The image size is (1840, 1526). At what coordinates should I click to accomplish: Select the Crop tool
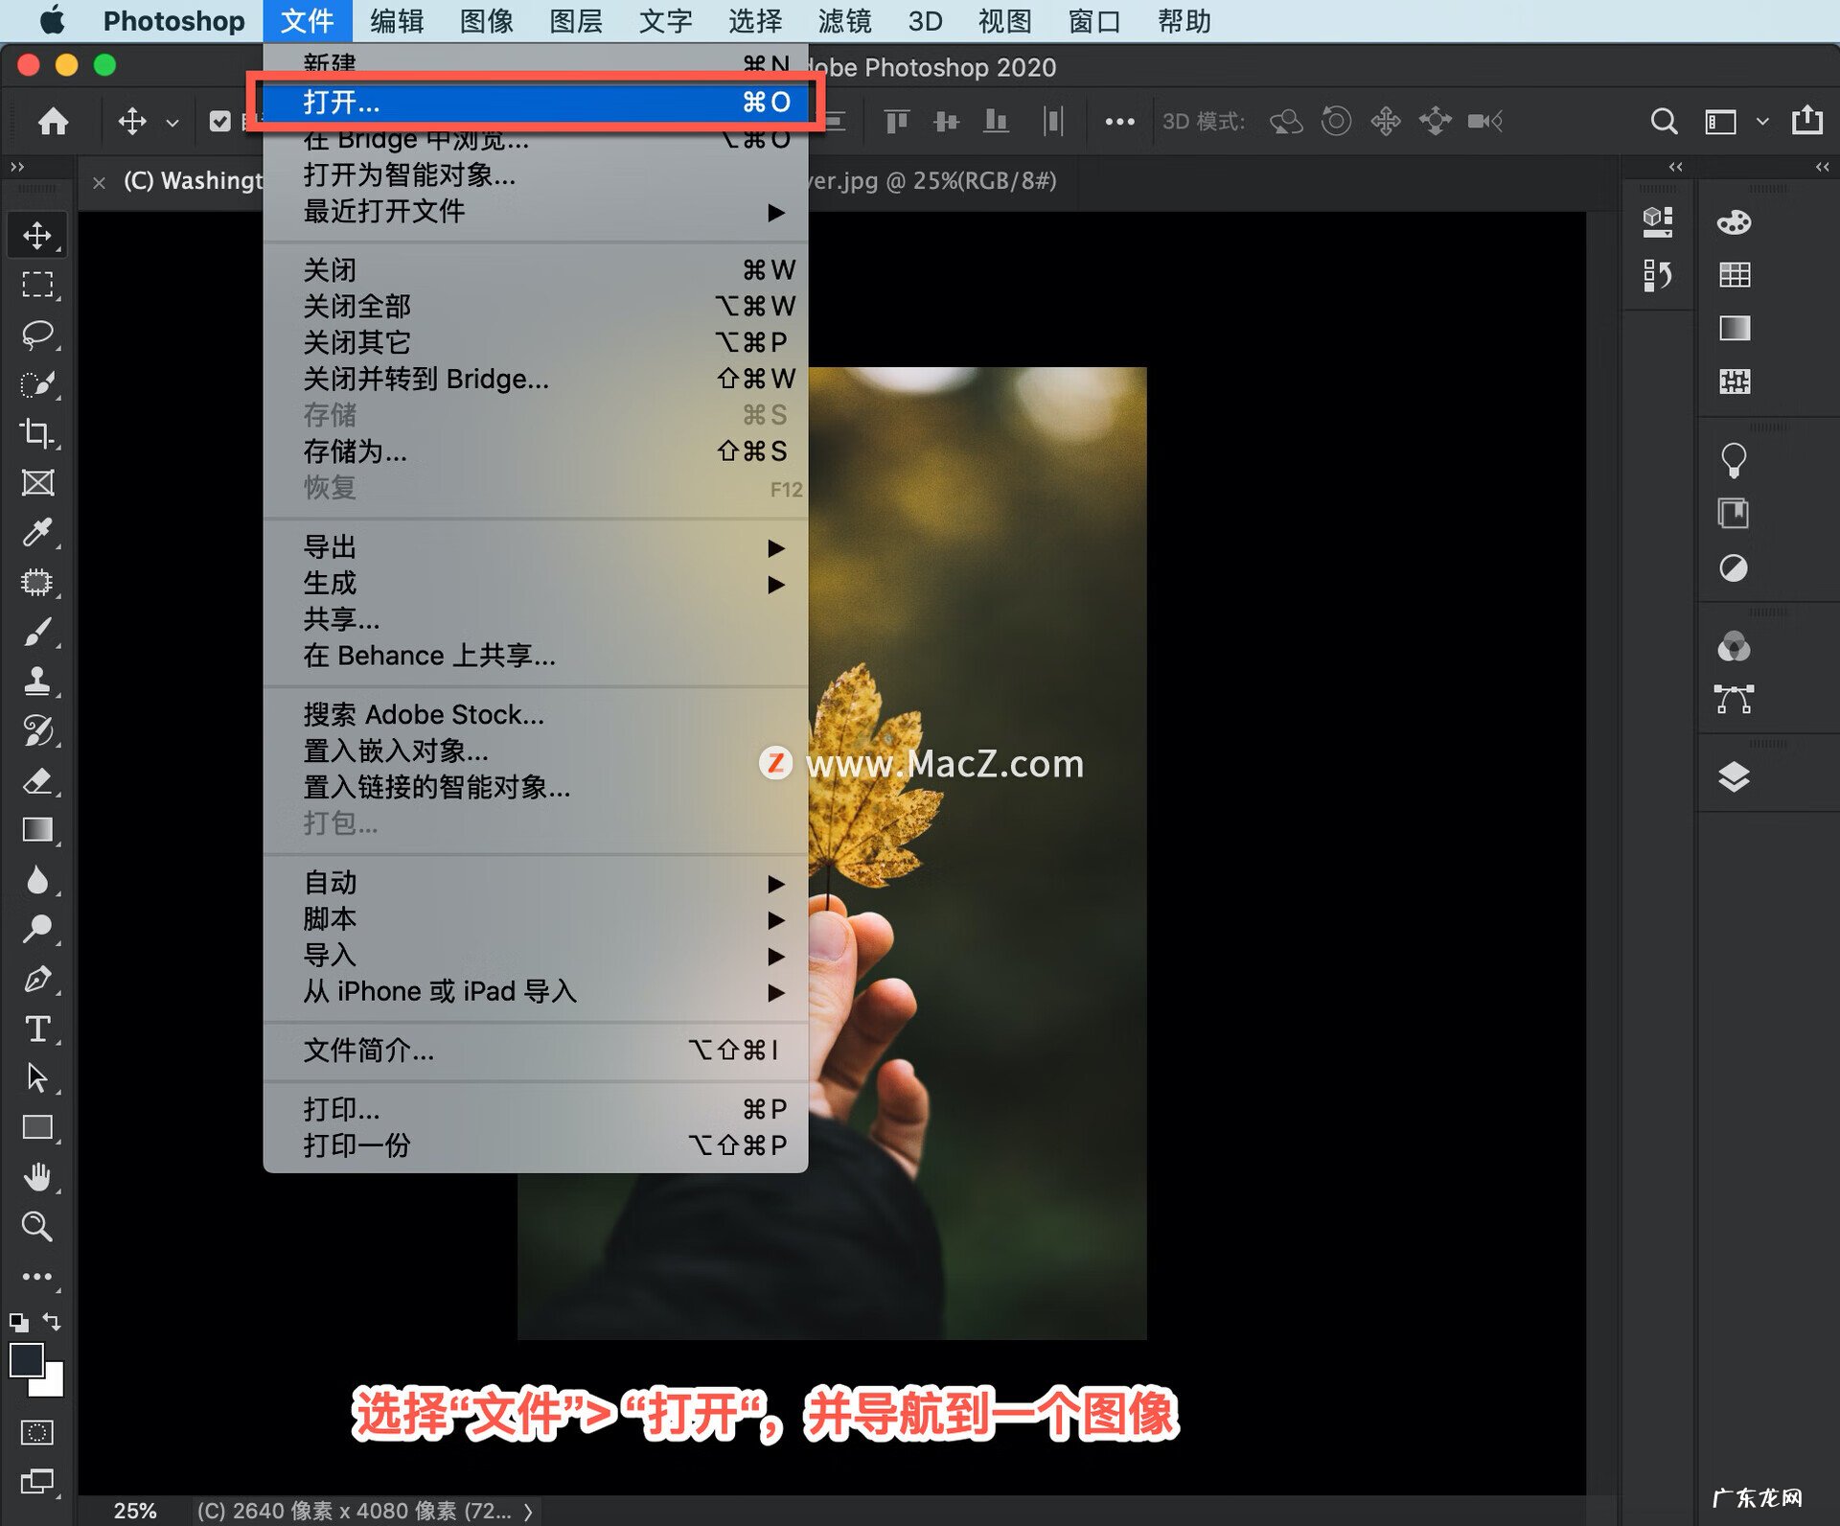[38, 433]
